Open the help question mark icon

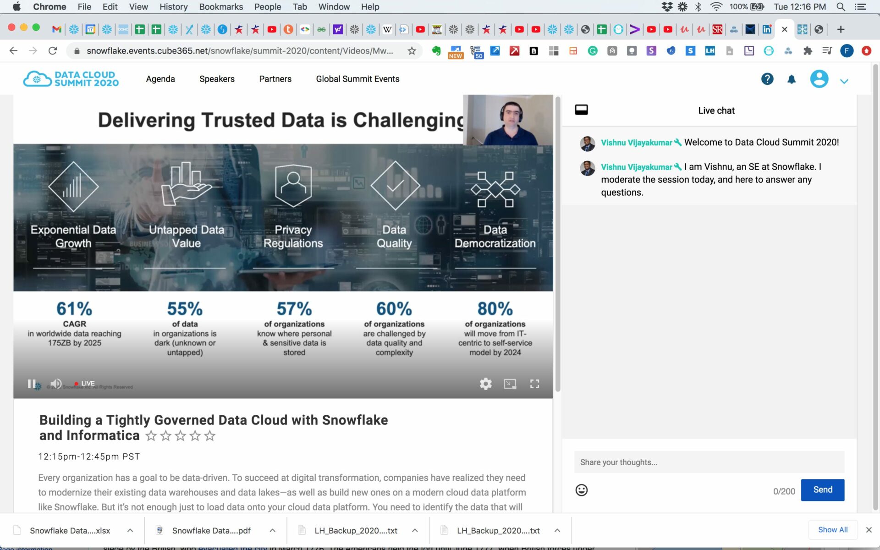pos(767,79)
